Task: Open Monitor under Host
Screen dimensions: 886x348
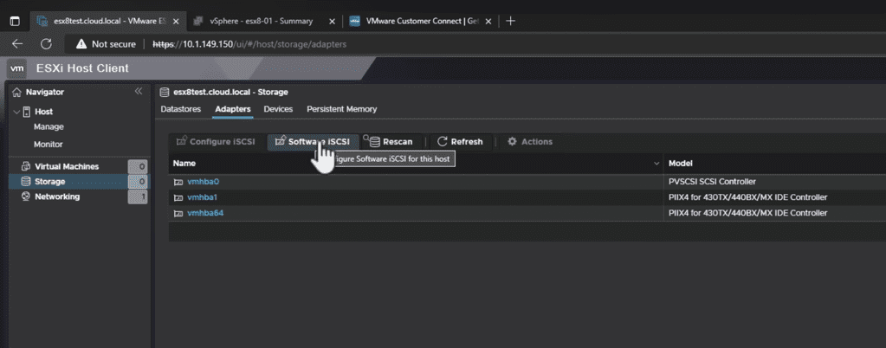Action: tap(49, 144)
